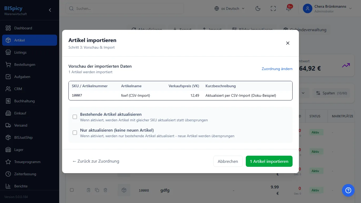Click the Abbrechen button
The width and height of the screenshot is (361, 203).
[228, 161]
